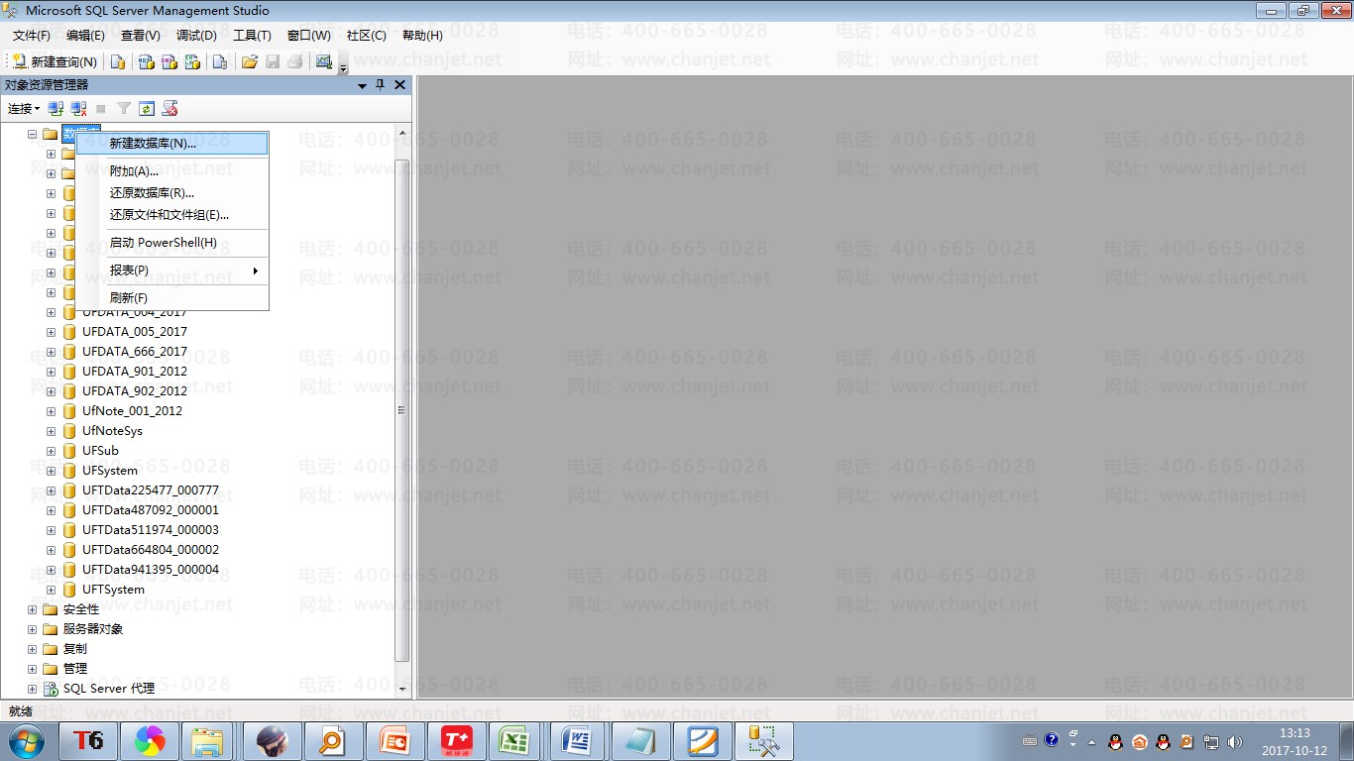Choose 附加(A)... from the context menu

click(x=172, y=171)
